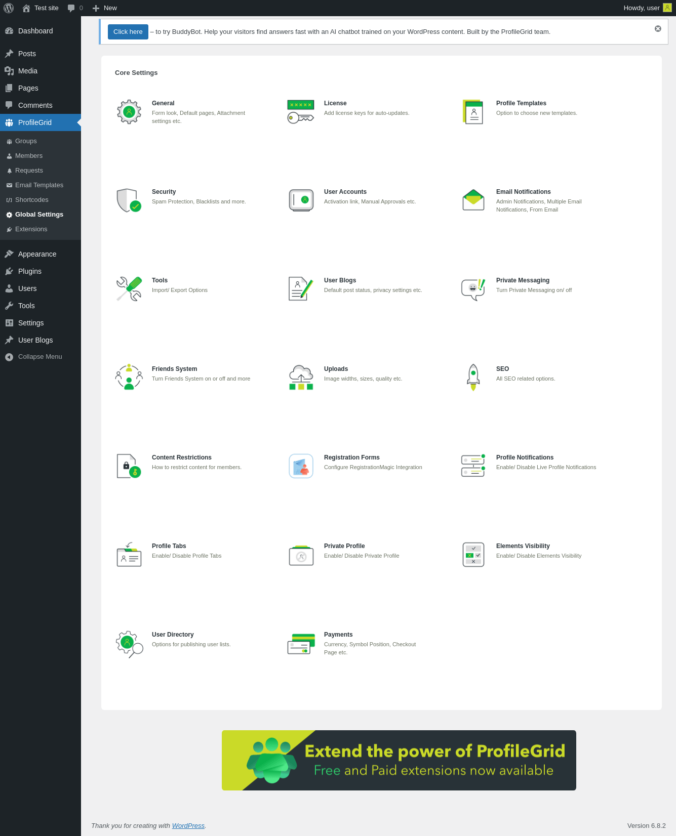This screenshot has width=676, height=836.
Task: Open the User Accounts icon
Action: [301, 200]
